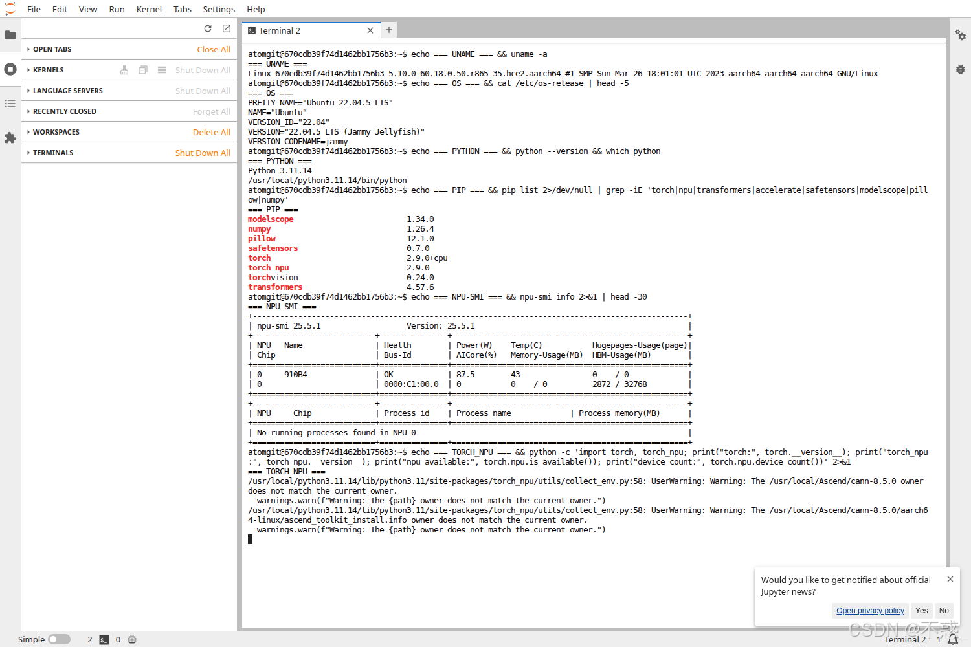This screenshot has width=971, height=647.
Task: Click the Jupyter logo icon
Action: coord(10,9)
